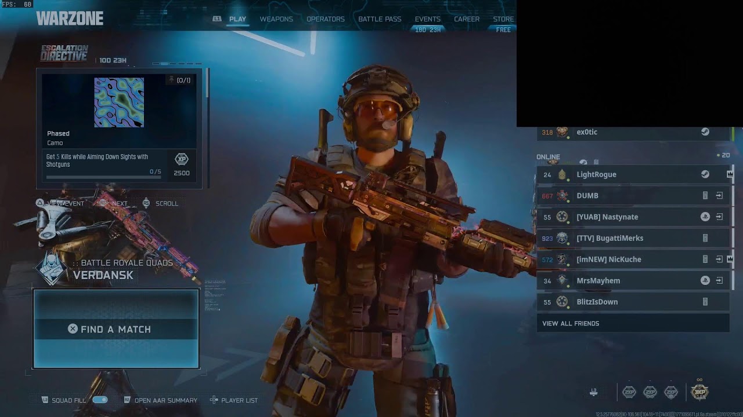Click the Phased camo thumbnail

pos(119,103)
